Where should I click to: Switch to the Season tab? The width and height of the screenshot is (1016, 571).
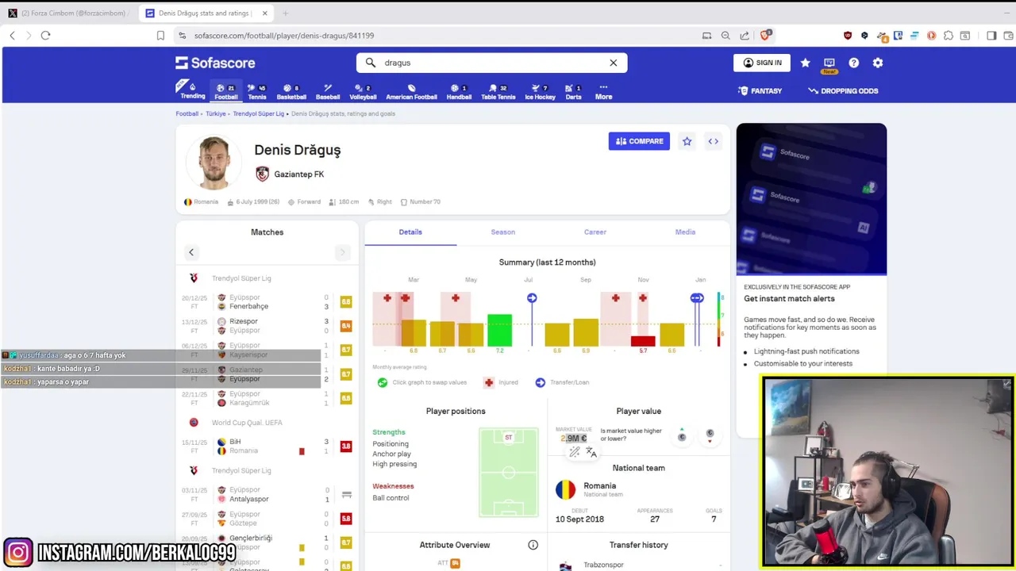click(502, 232)
